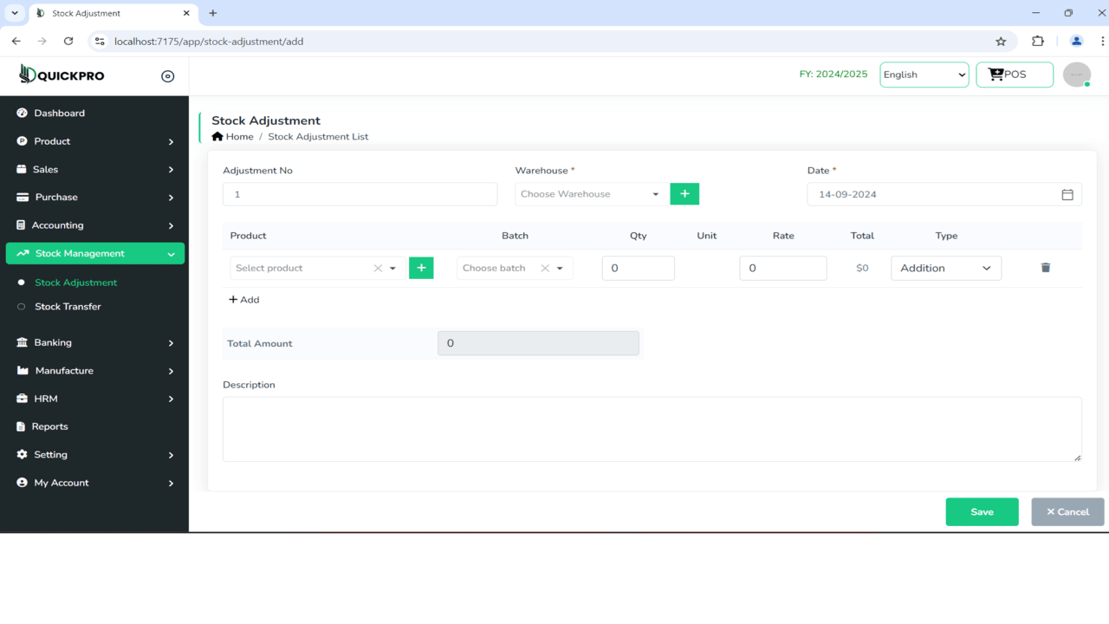Collapse the sidebar using the toggle icon
This screenshot has height=624, width=1109.
click(x=167, y=75)
